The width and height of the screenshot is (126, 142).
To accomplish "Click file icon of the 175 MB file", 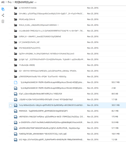I will 16,117.
